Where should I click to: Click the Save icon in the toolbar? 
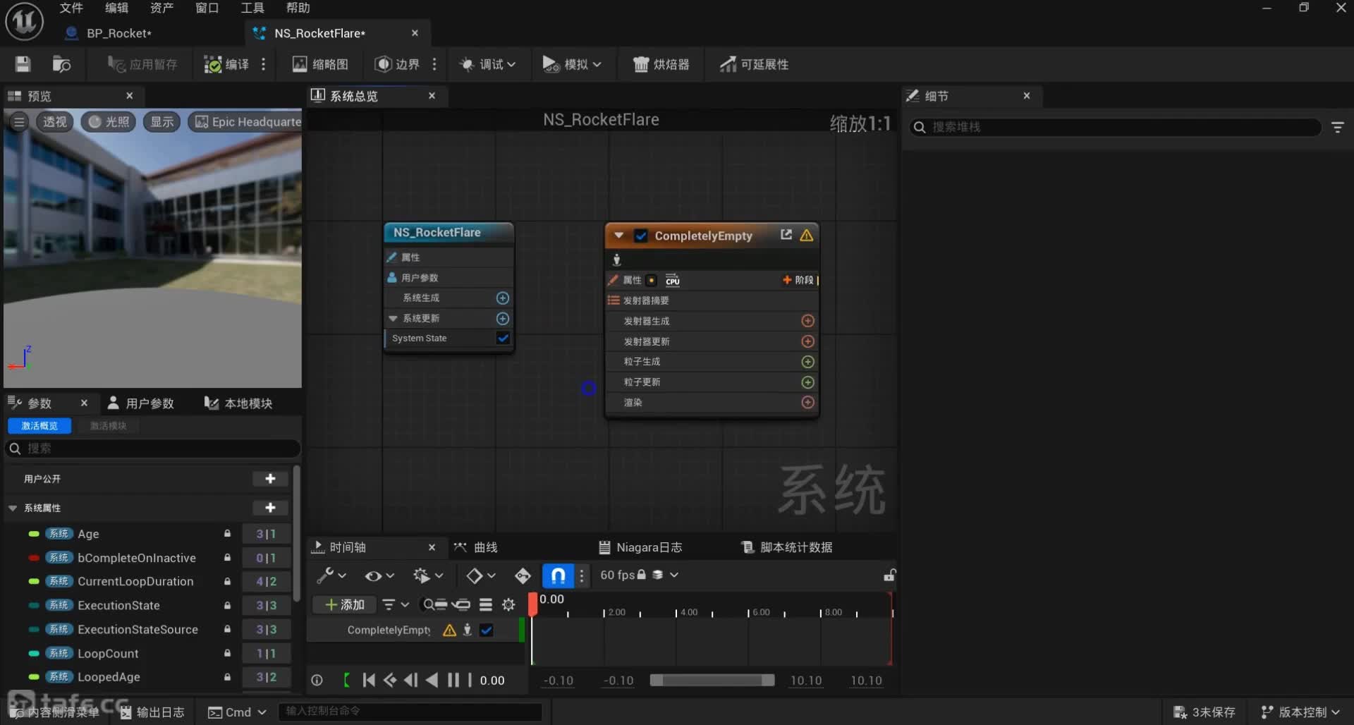[x=23, y=64]
